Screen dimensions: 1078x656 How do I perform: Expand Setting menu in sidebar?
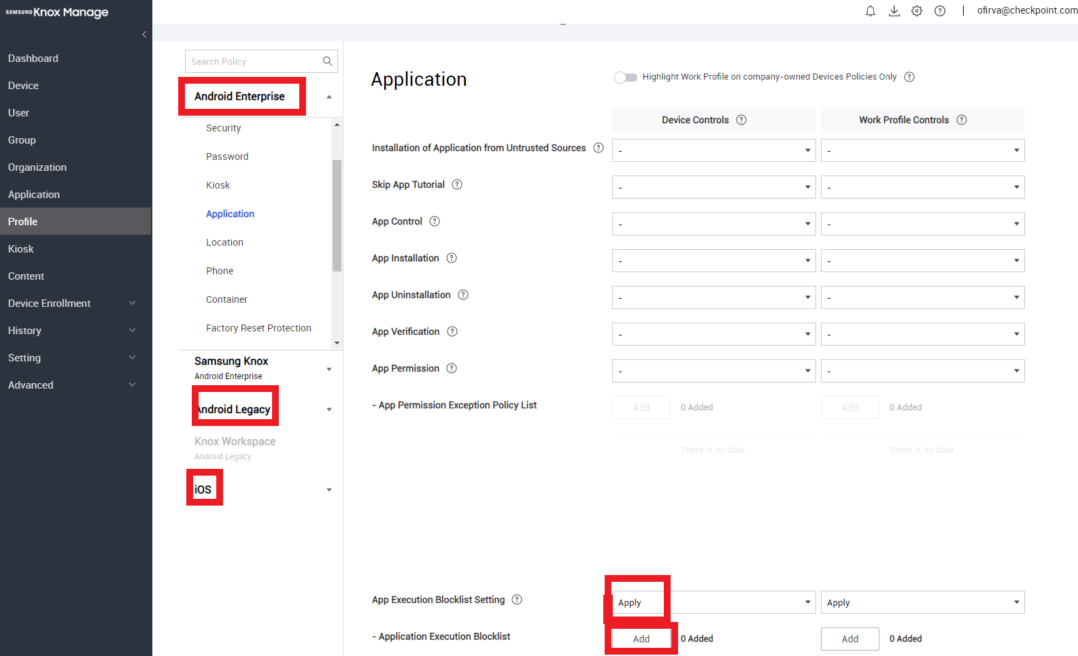click(x=133, y=357)
